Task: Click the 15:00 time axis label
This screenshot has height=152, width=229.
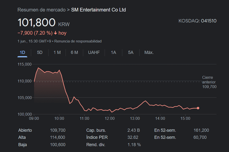Action: tap(185, 118)
